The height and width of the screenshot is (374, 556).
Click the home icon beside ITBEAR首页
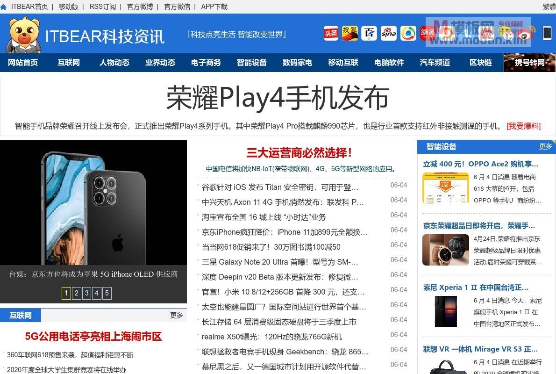click(4, 7)
